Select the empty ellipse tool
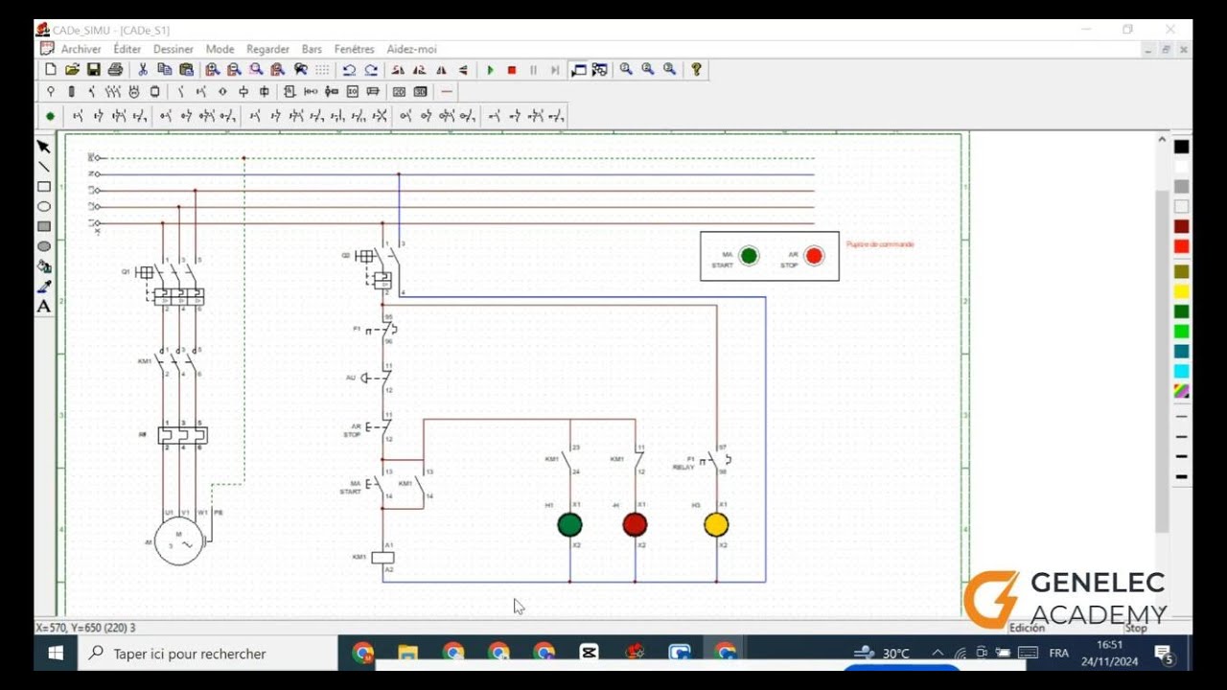 (x=43, y=207)
